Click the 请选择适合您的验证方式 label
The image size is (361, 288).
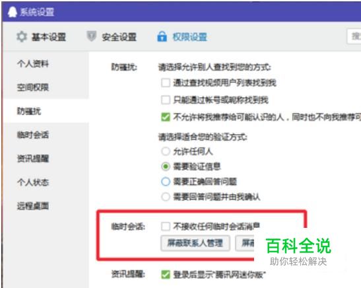[203, 137]
